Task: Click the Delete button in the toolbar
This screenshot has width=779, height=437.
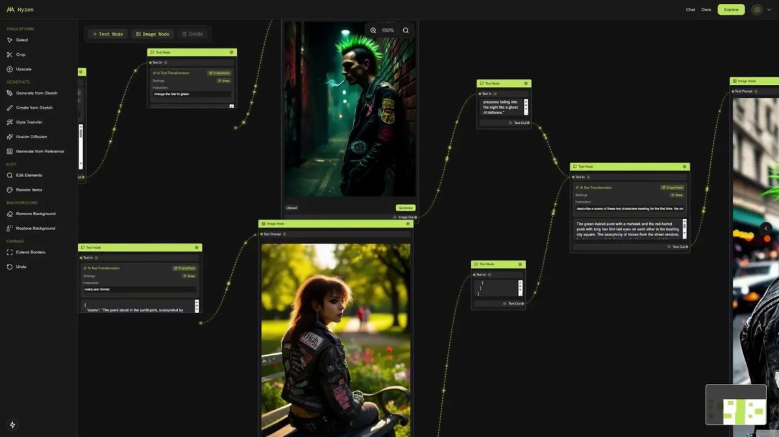Action: pos(192,34)
